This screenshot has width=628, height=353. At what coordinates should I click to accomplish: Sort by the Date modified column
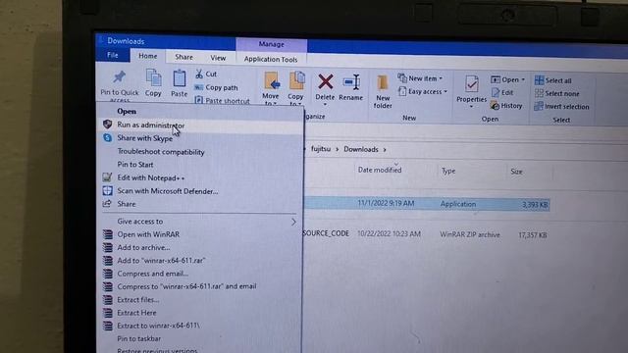click(x=380, y=170)
